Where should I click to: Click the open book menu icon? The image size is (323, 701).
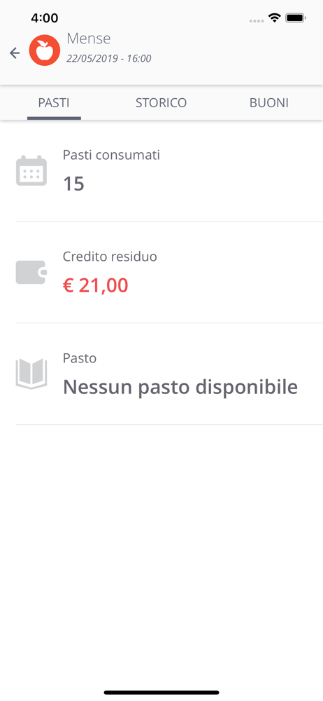click(x=31, y=374)
